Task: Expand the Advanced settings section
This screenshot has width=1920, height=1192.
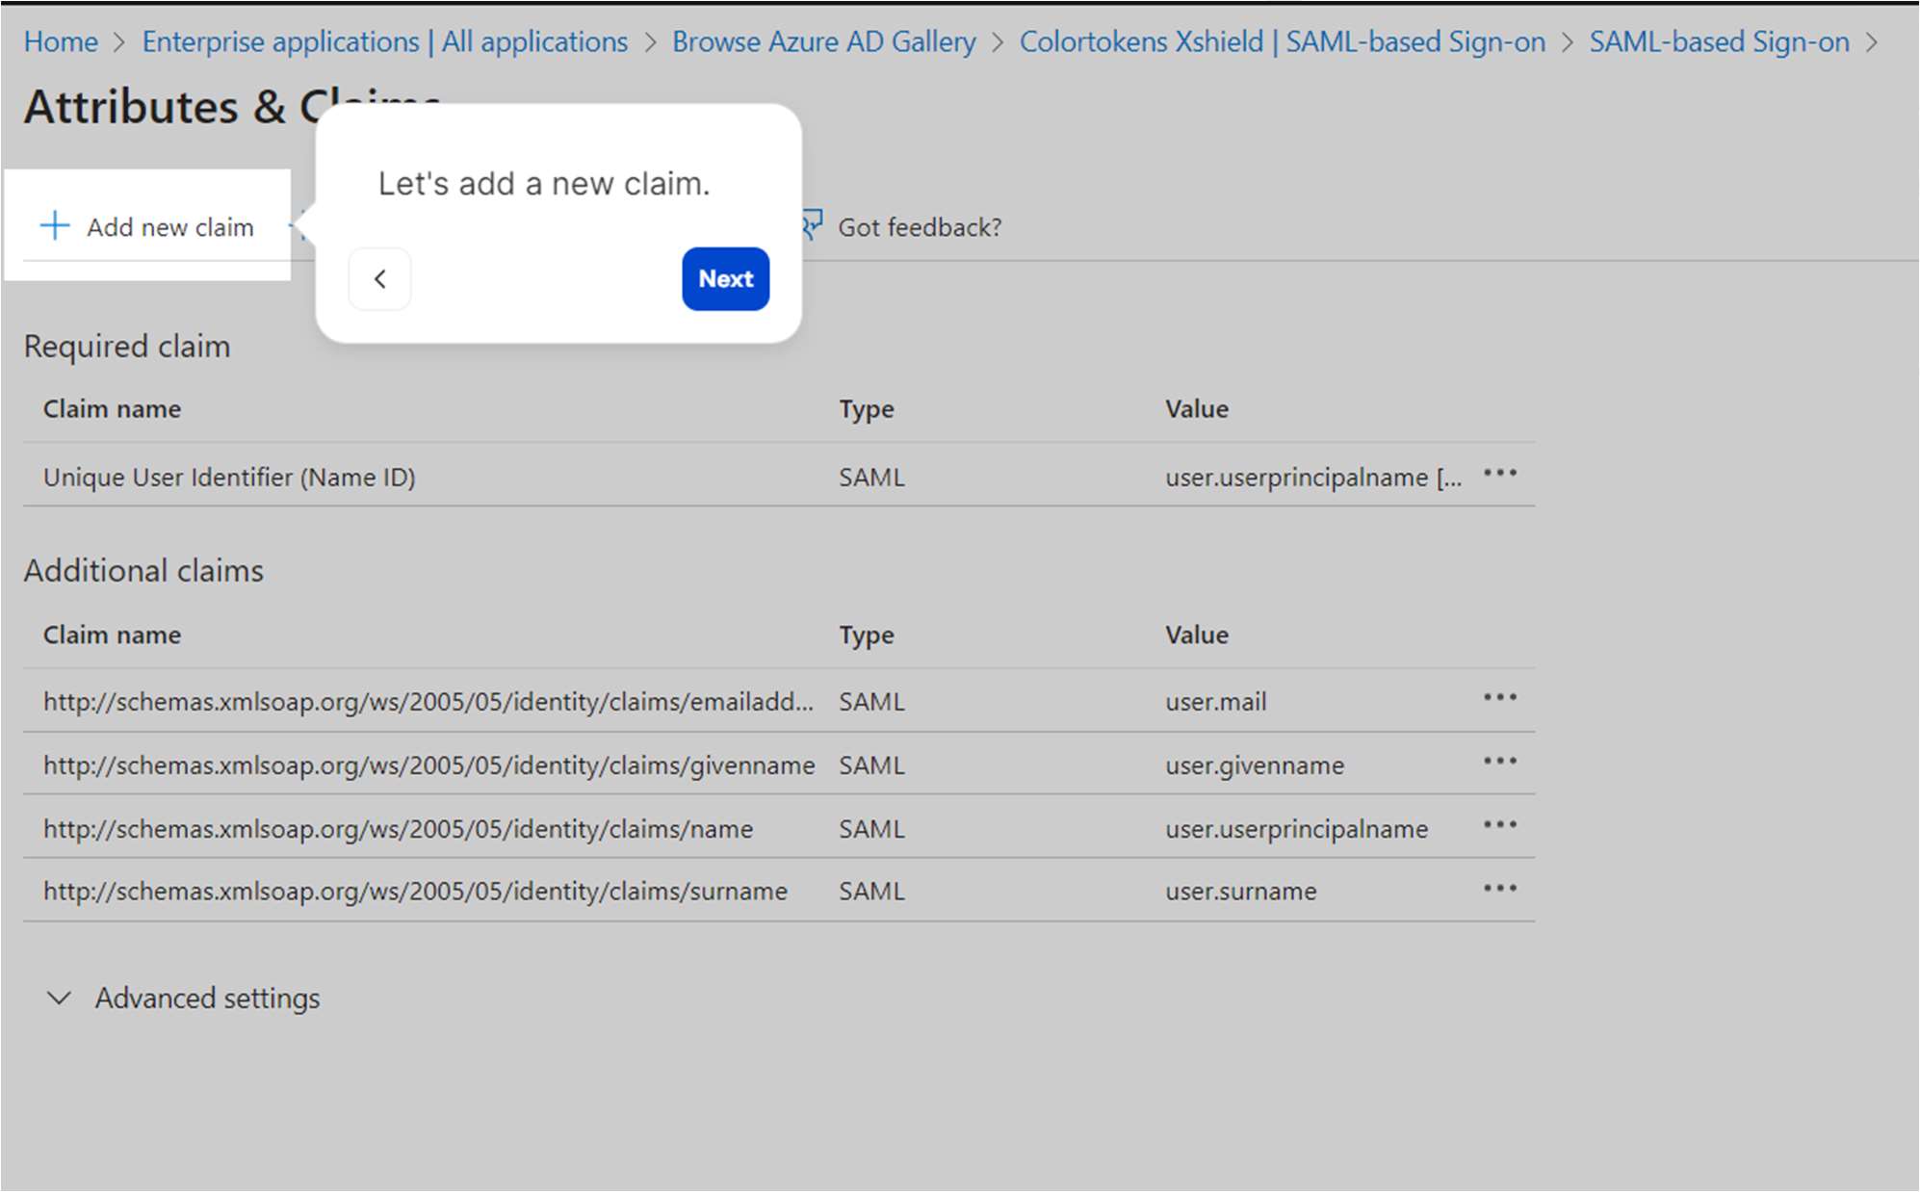Action: (207, 998)
